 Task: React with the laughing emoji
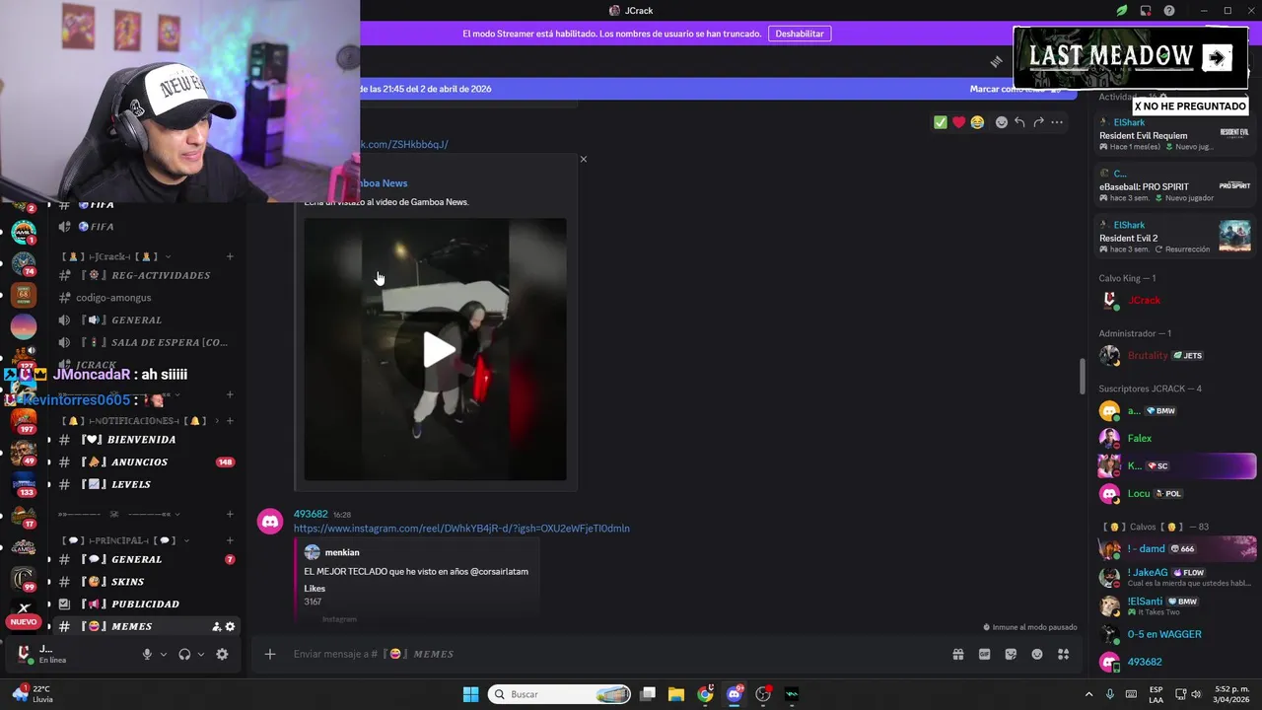[977, 122]
